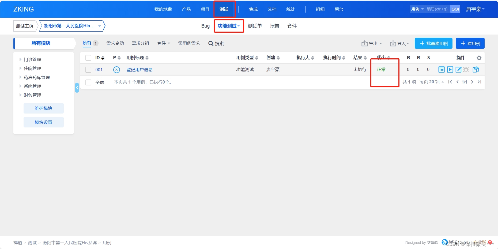
Task: Open 我的地盘 in top navigation
Action: click(163, 9)
